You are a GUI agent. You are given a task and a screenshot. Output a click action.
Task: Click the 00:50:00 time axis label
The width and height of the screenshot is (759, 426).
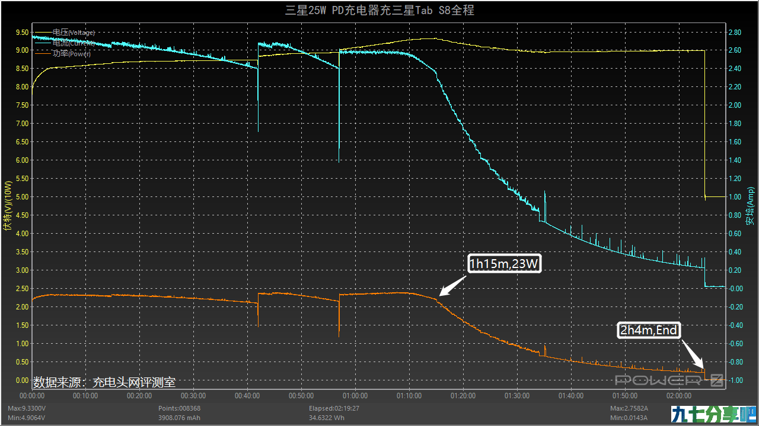(x=301, y=396)
